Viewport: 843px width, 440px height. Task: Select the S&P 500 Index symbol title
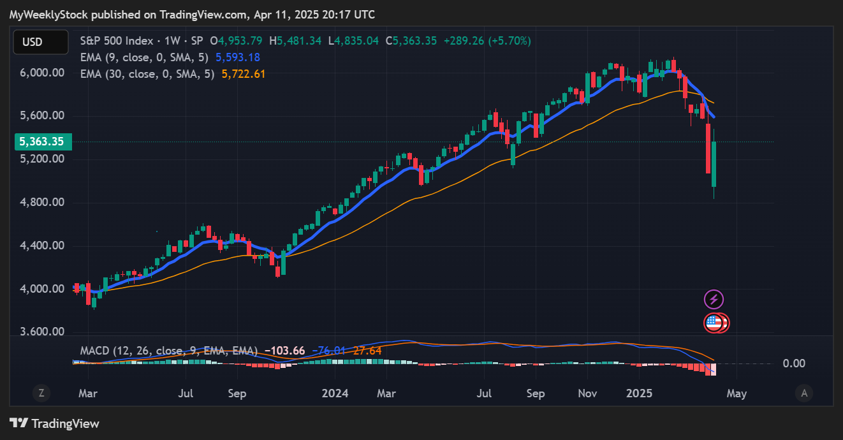[117, 41]
